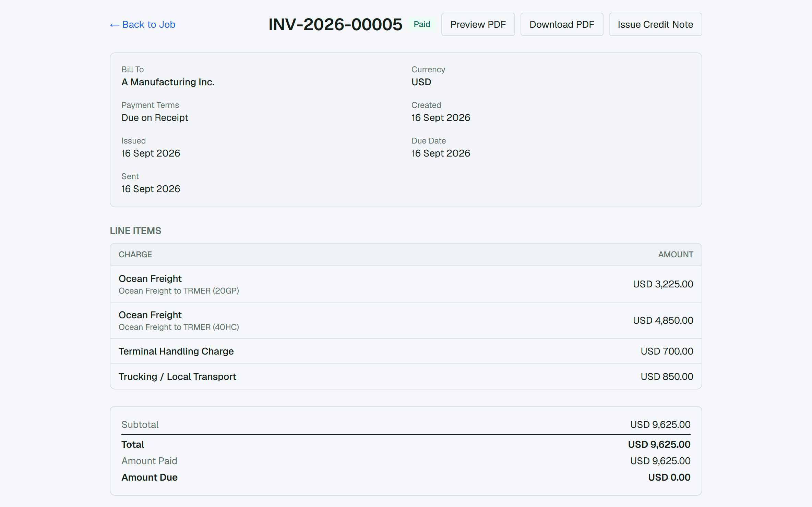Click the Due on Receipt payment terms
This screenshot has width=812, height=507.
155,118
